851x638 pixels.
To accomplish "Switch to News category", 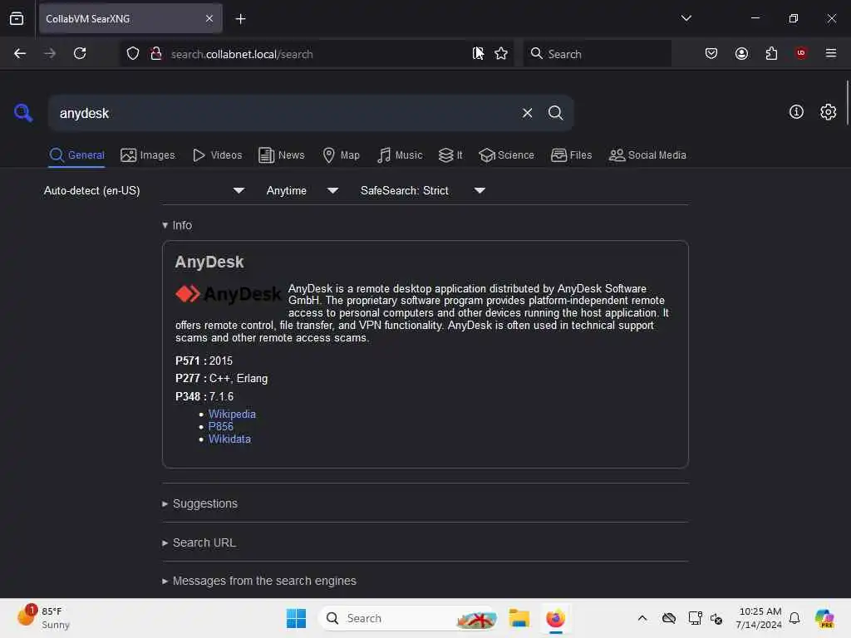I will point(281,155).
